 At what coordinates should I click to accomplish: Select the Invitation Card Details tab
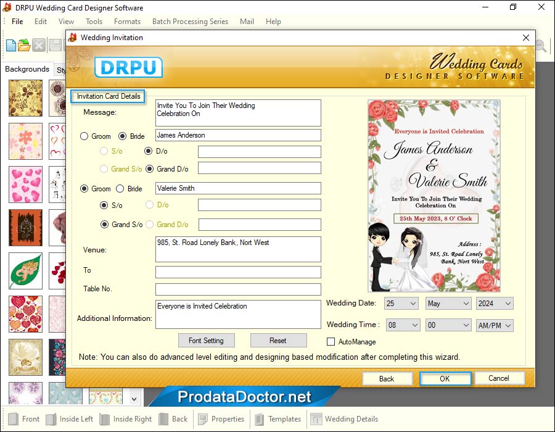point(109,96)
